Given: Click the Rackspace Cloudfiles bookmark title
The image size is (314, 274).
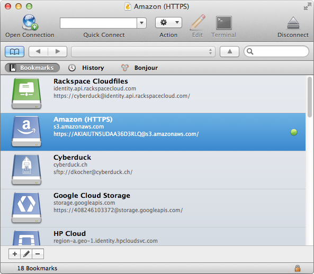Looking at the screenshot, I should click(x=91, y=81).
